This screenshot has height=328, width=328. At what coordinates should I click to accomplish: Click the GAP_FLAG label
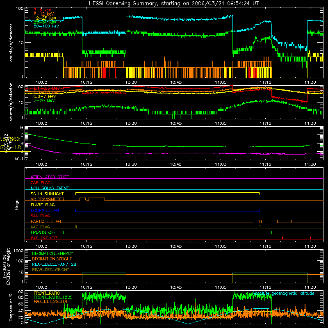40,182
